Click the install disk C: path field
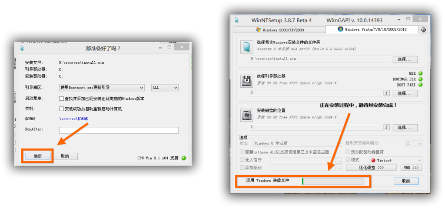Image resolution: width=445 pixels, height=208 pixels. pos(316,127)
